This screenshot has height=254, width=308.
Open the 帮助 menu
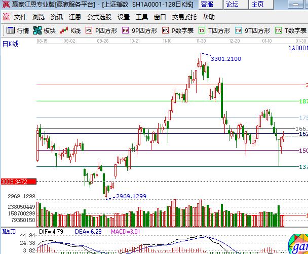[x=208, y=17]
